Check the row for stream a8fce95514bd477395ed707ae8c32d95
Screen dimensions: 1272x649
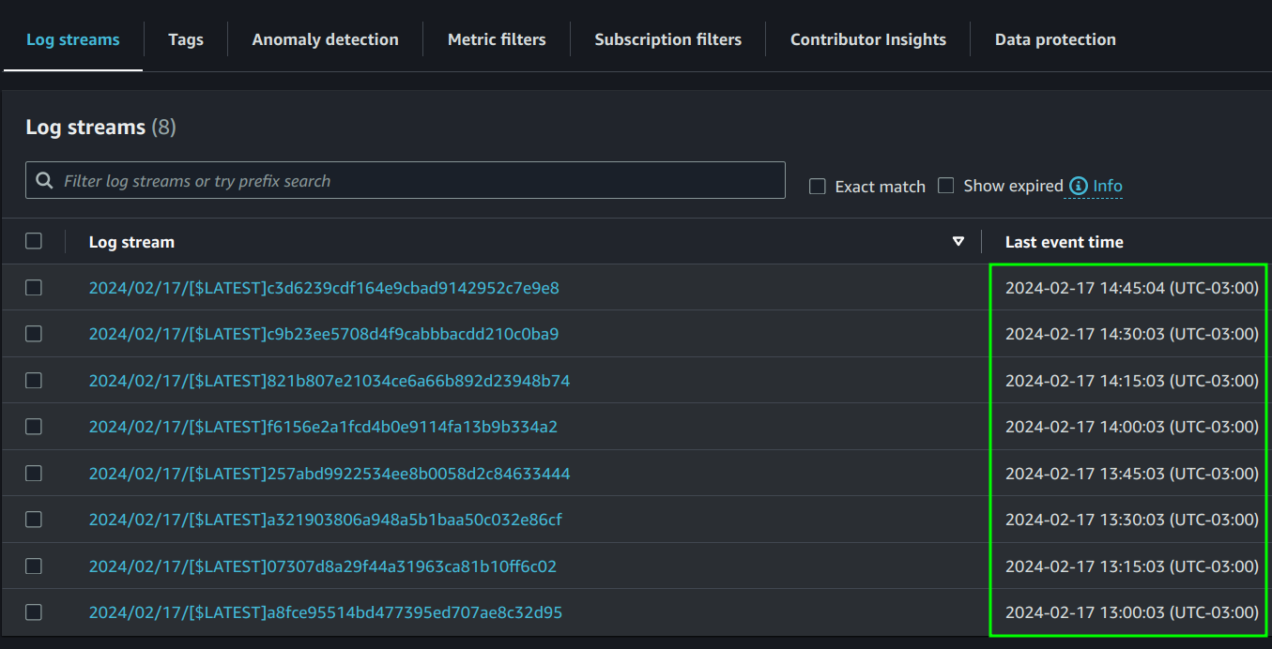click(x=34, y=612)
